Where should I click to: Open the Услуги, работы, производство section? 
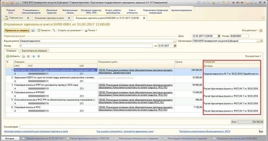(113, 11)
